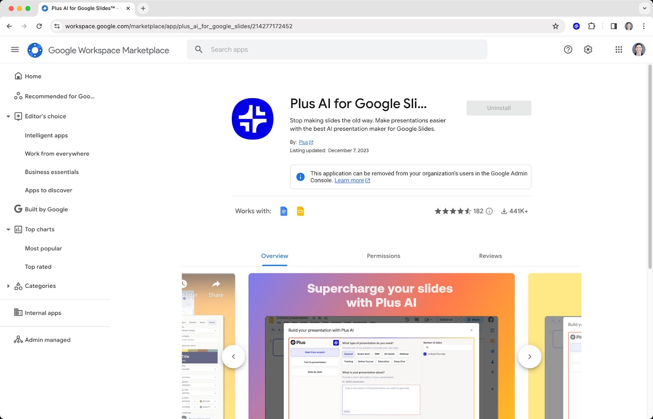The width and height of the screenshot is (653, 419).
Task: Collapse the Top charts section
Action: pos(8,229)
